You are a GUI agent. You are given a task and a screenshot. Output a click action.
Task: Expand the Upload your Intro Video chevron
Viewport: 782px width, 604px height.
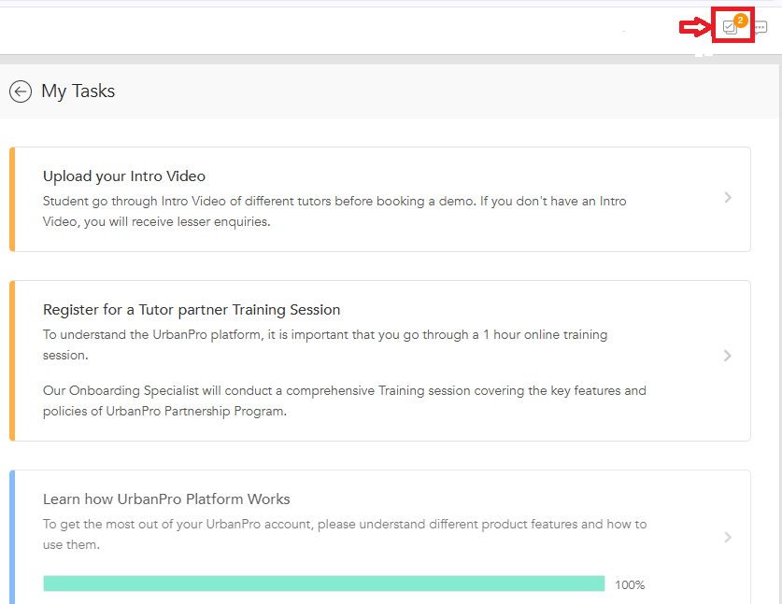[728, 198]
